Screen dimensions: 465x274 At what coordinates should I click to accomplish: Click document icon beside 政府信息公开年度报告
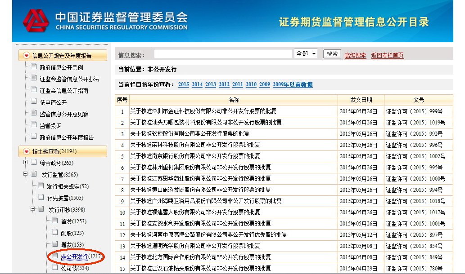click(x=34, y=137)
